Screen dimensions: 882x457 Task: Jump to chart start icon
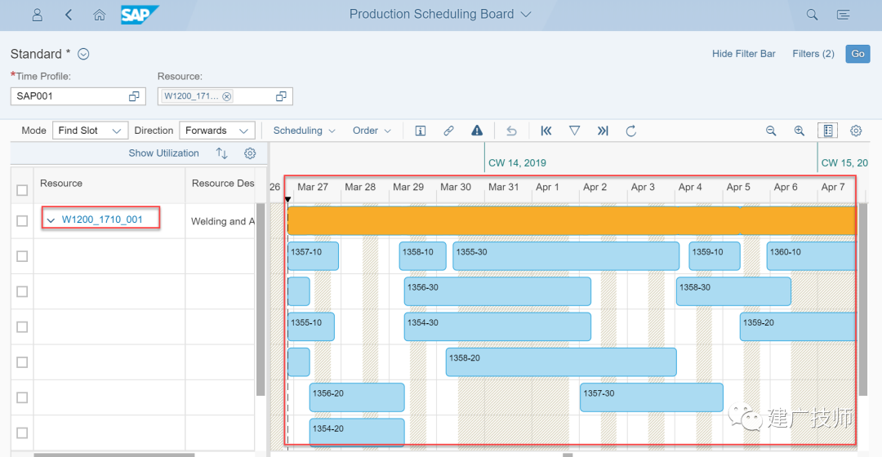[x=546, y=131]
